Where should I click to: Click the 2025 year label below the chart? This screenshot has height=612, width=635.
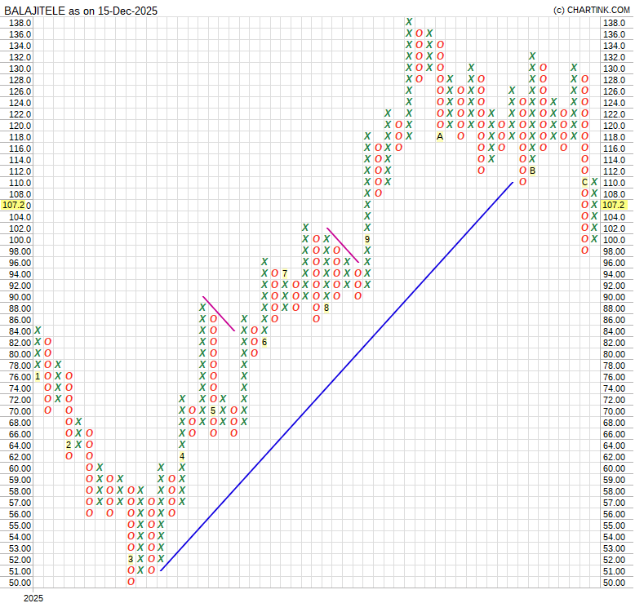[33, 599]
